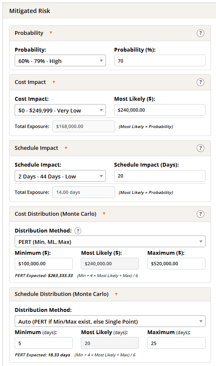Collapse the Cost Distribution (Monte Carlo) section
The width and height of the screenshot is (216, 366).
click(104, 214)
